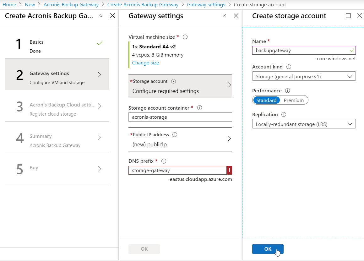
Task: Click the Storage account info icon
Action: 173,81
